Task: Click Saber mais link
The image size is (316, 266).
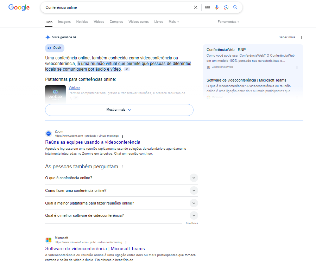Action: (x=287, y=37)
